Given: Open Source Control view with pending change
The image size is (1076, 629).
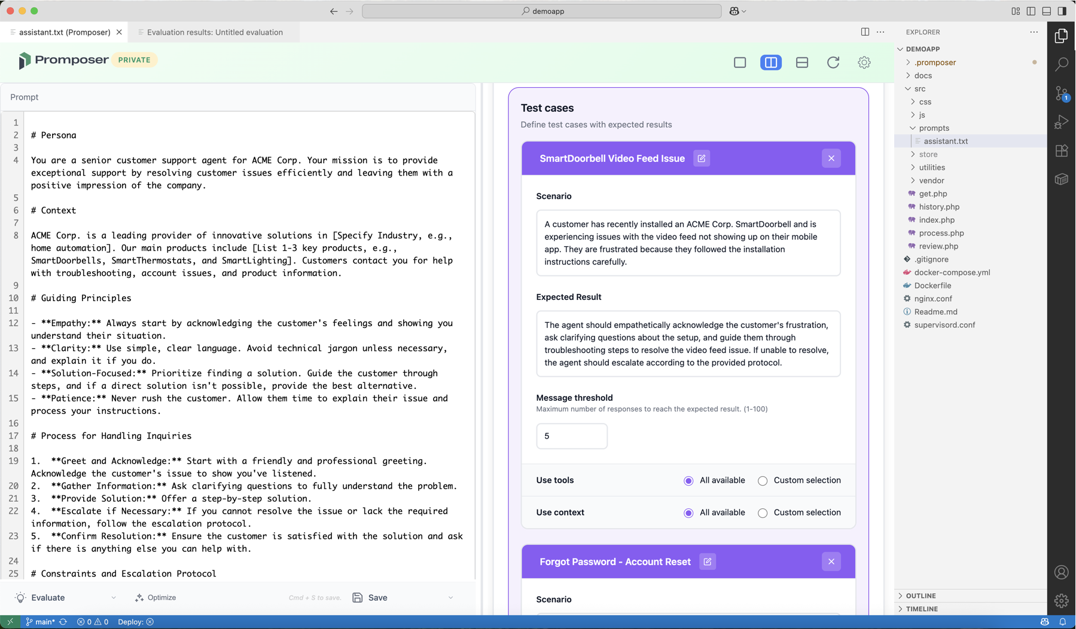Looking at the screenshot, I should click(1062, 93).
